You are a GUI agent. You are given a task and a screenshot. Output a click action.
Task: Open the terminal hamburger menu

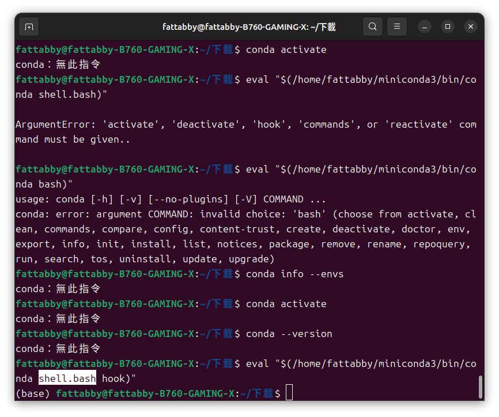397,26
